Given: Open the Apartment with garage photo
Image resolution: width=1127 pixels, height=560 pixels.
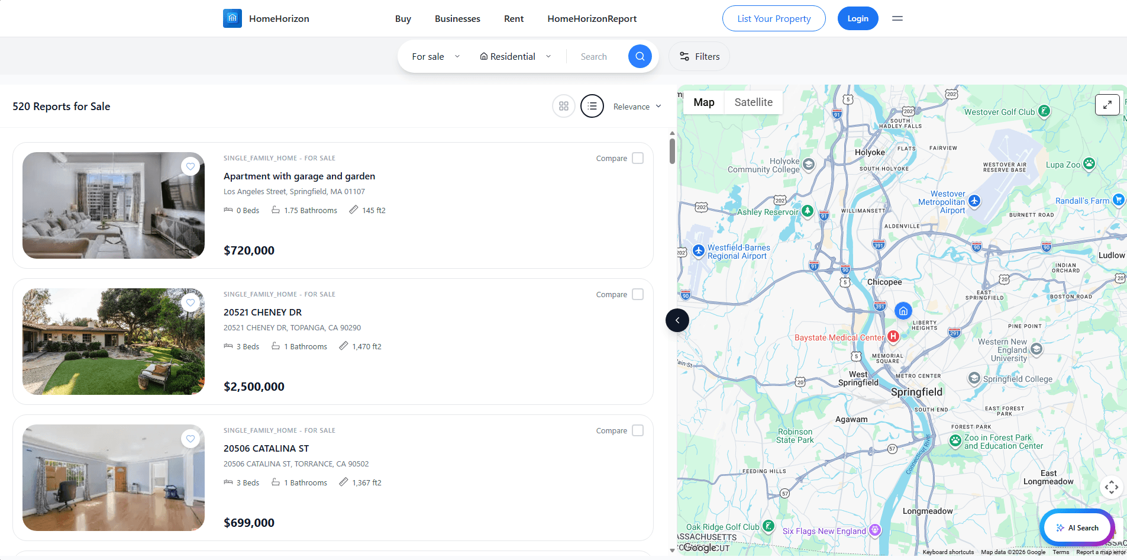Looking at the screenshot, I should tap(114, 205).
